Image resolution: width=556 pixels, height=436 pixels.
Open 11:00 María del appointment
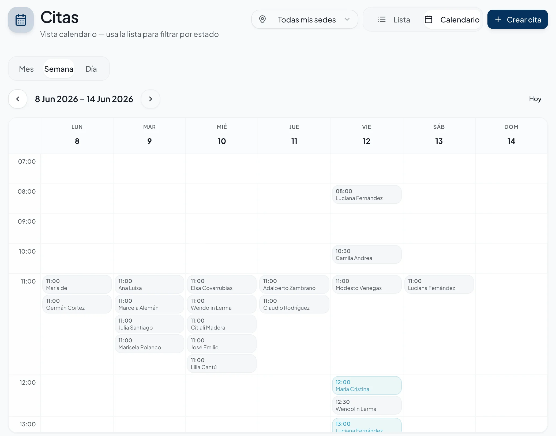(77, 285)
